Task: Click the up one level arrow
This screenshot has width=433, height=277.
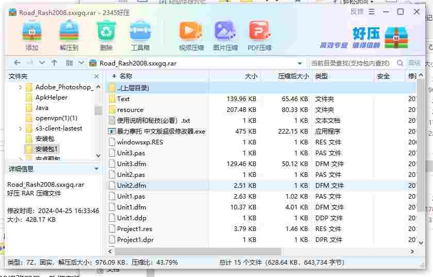Action: [x=54, y=63]
